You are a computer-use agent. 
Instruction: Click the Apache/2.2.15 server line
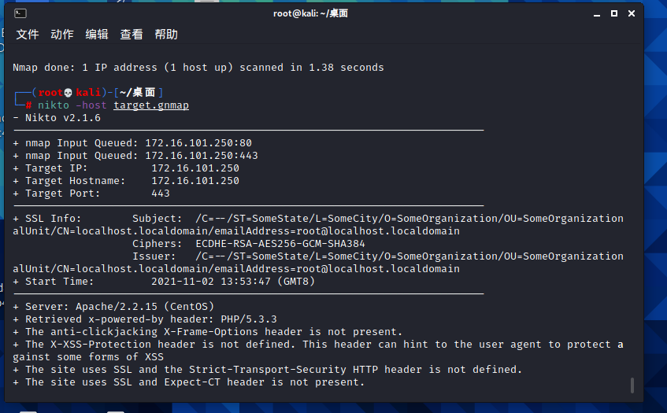click(113, 306)
